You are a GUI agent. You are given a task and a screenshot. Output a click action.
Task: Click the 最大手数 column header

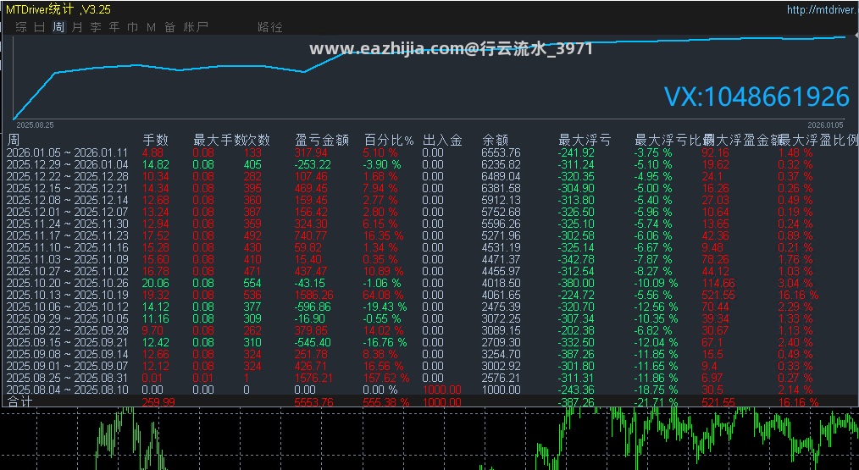[219, 141]
